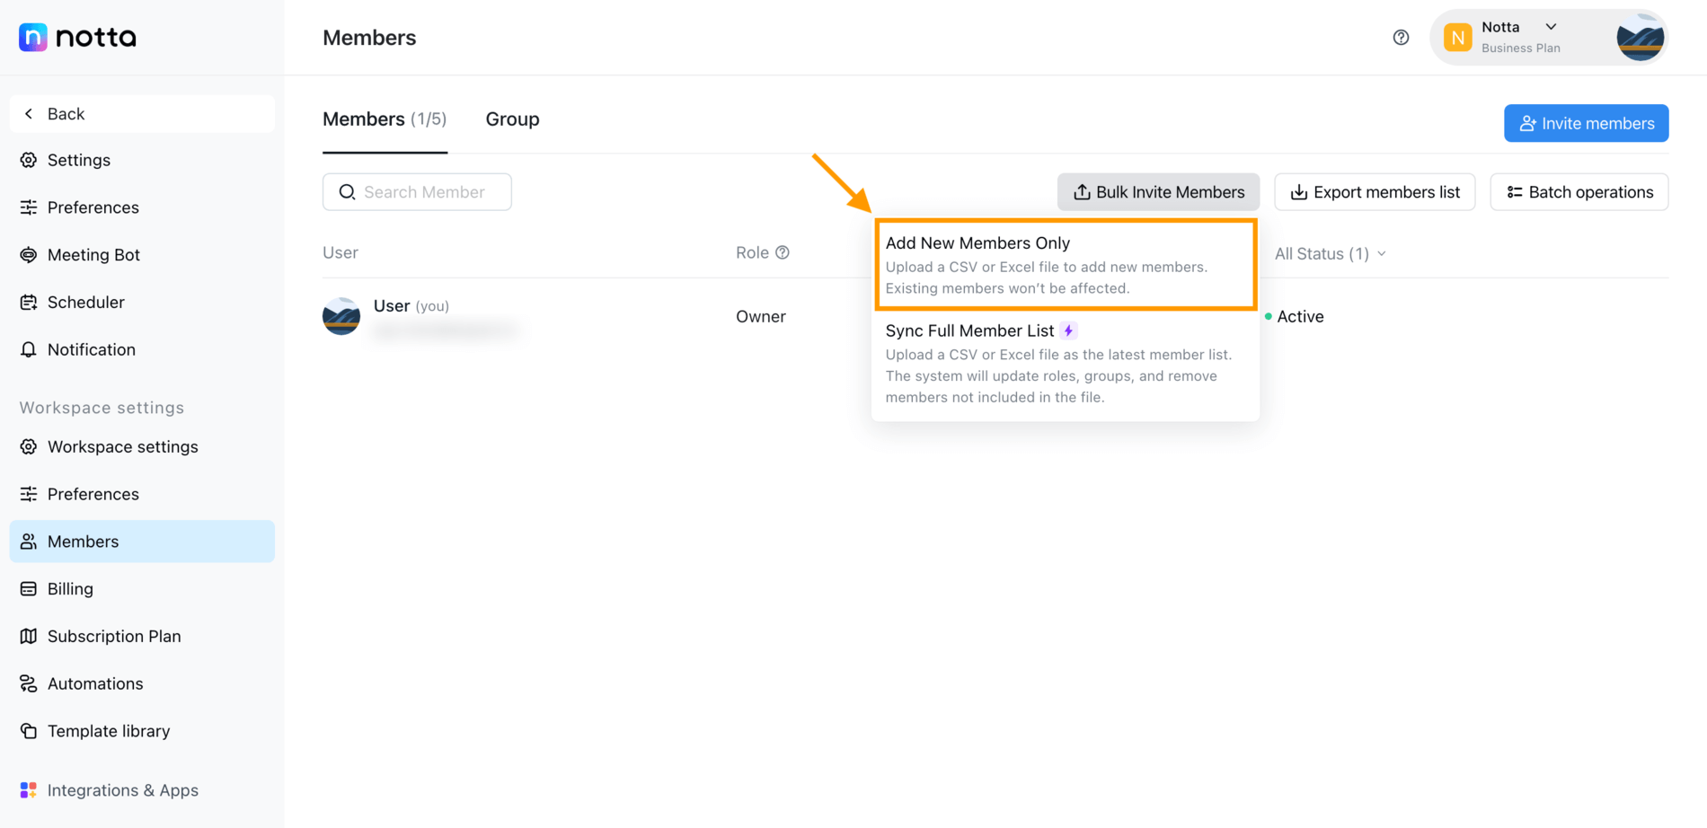Click the Batch operations button
The height and width of the screenshot is (828, 1707).
click(1579, 192)
